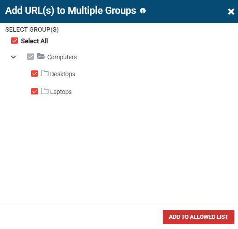
Task: Uncheck the Laptops group checkbox
Action: (x=34, y=91)
